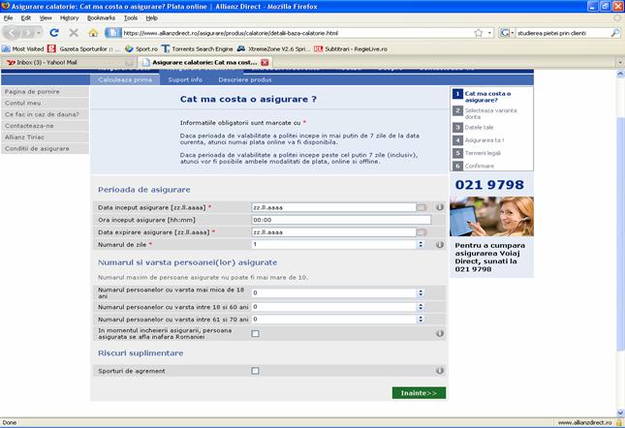Screen dimensions: 625x428
Task: Reload the page with the refresh icon
Action: [x=54, y=33]
